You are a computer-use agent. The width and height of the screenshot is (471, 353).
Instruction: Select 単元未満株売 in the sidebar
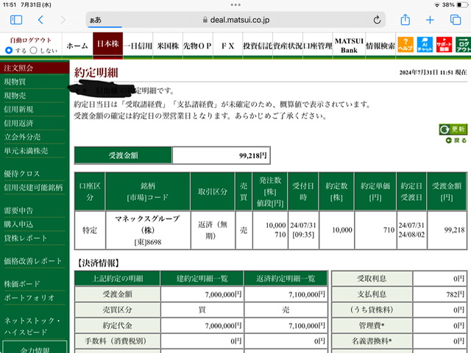click(26, 151)
